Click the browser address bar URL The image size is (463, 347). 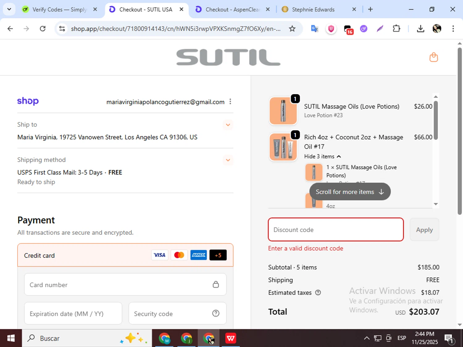(x=176, y=29)
